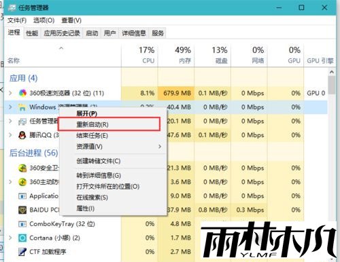Screen dimensions: 340x262
Task: Switch to the 启动 tab
Action: click(92, 33)
